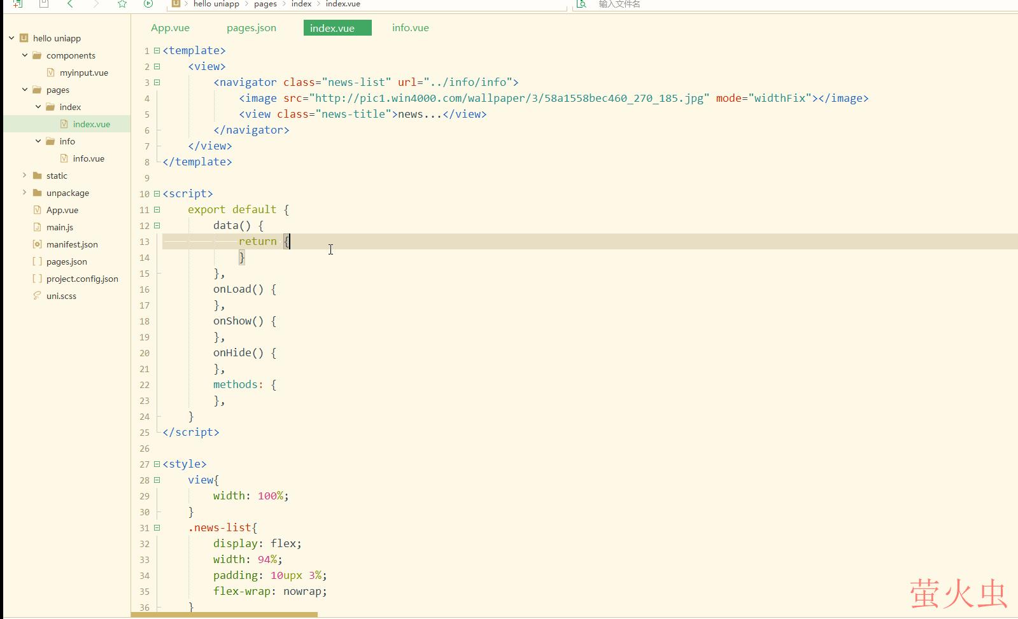Viewport: 1018px width, 619px height.
Task: Click the unpackage folder icon
Action: 37,193
